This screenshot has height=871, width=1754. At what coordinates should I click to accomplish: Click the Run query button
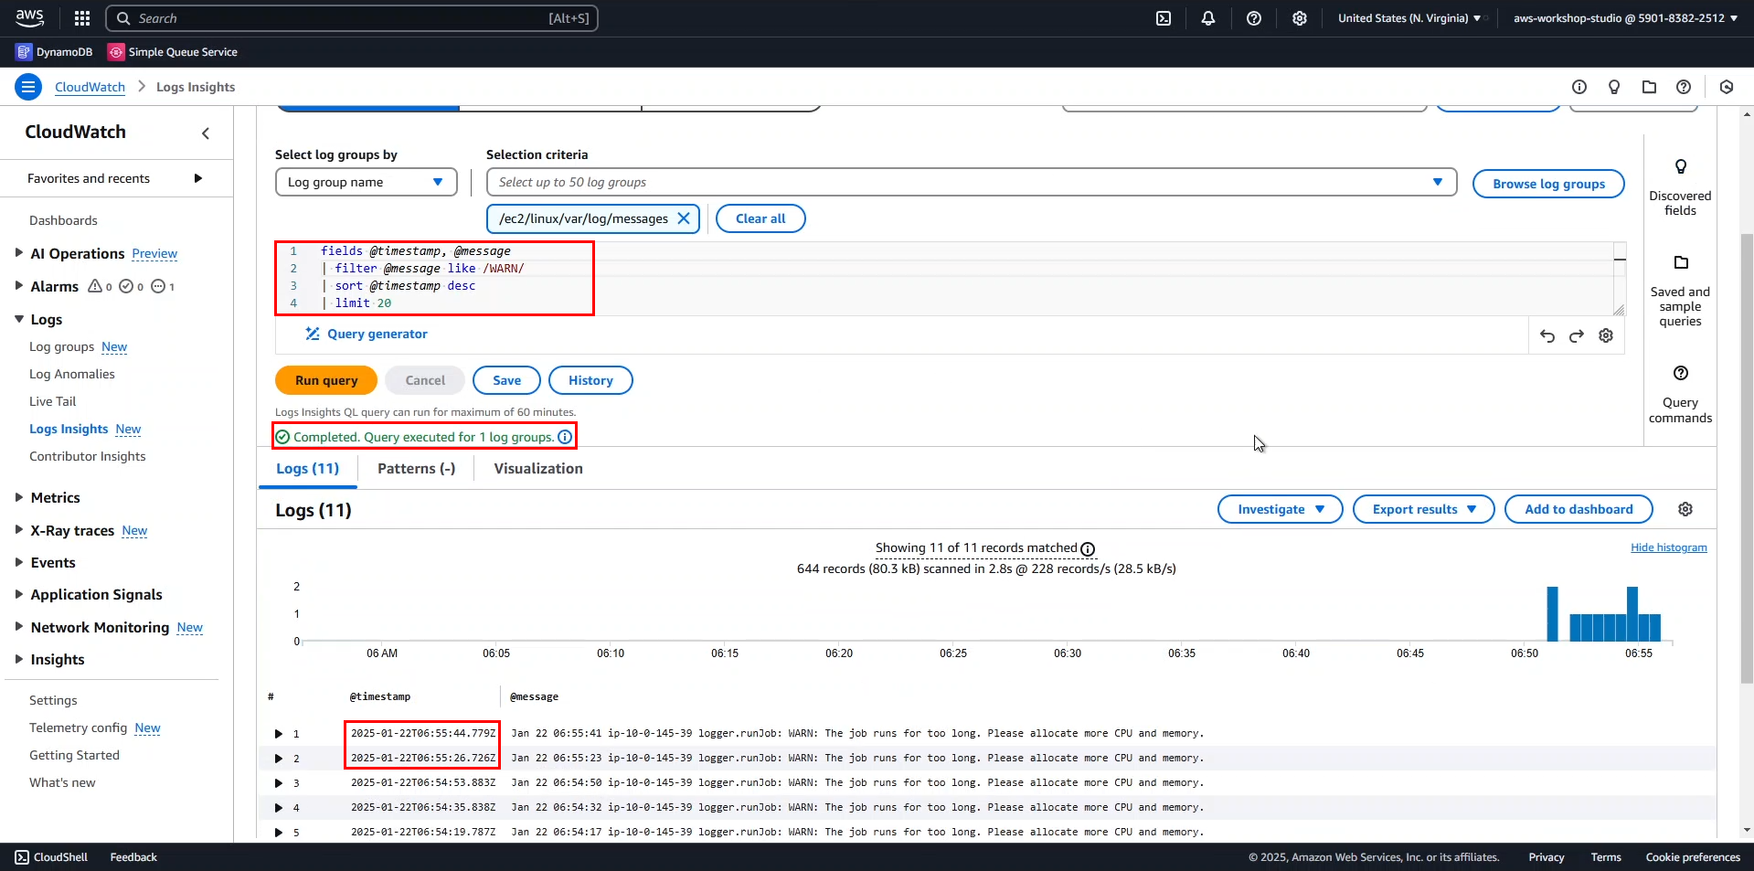pyautogui.click(x=326, y=380)
